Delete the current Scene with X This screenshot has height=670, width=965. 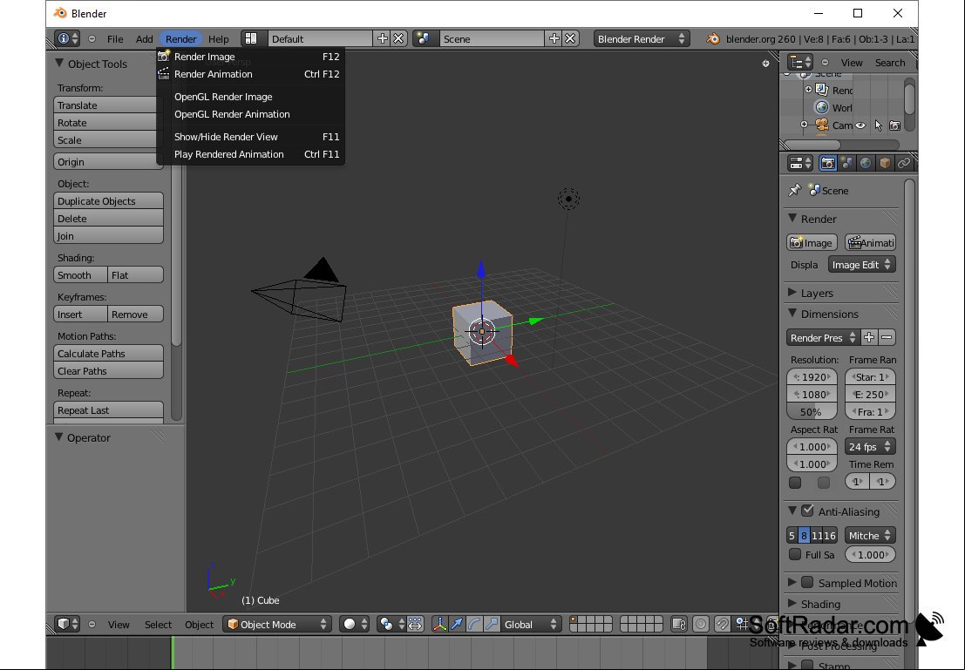(x=570, y=38)
